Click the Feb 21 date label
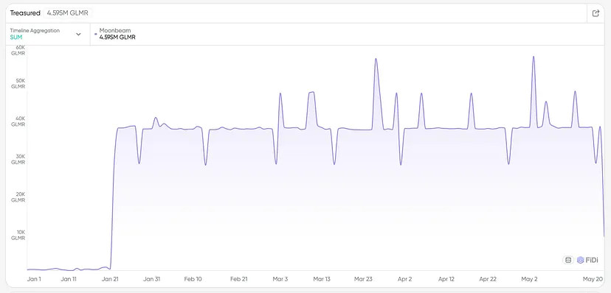The width and height of the screenshot is (611, 293). click(x=239, y=279)
